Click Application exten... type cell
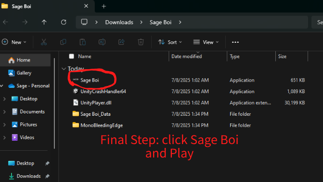The image size is (323, 182). point(250,103)
